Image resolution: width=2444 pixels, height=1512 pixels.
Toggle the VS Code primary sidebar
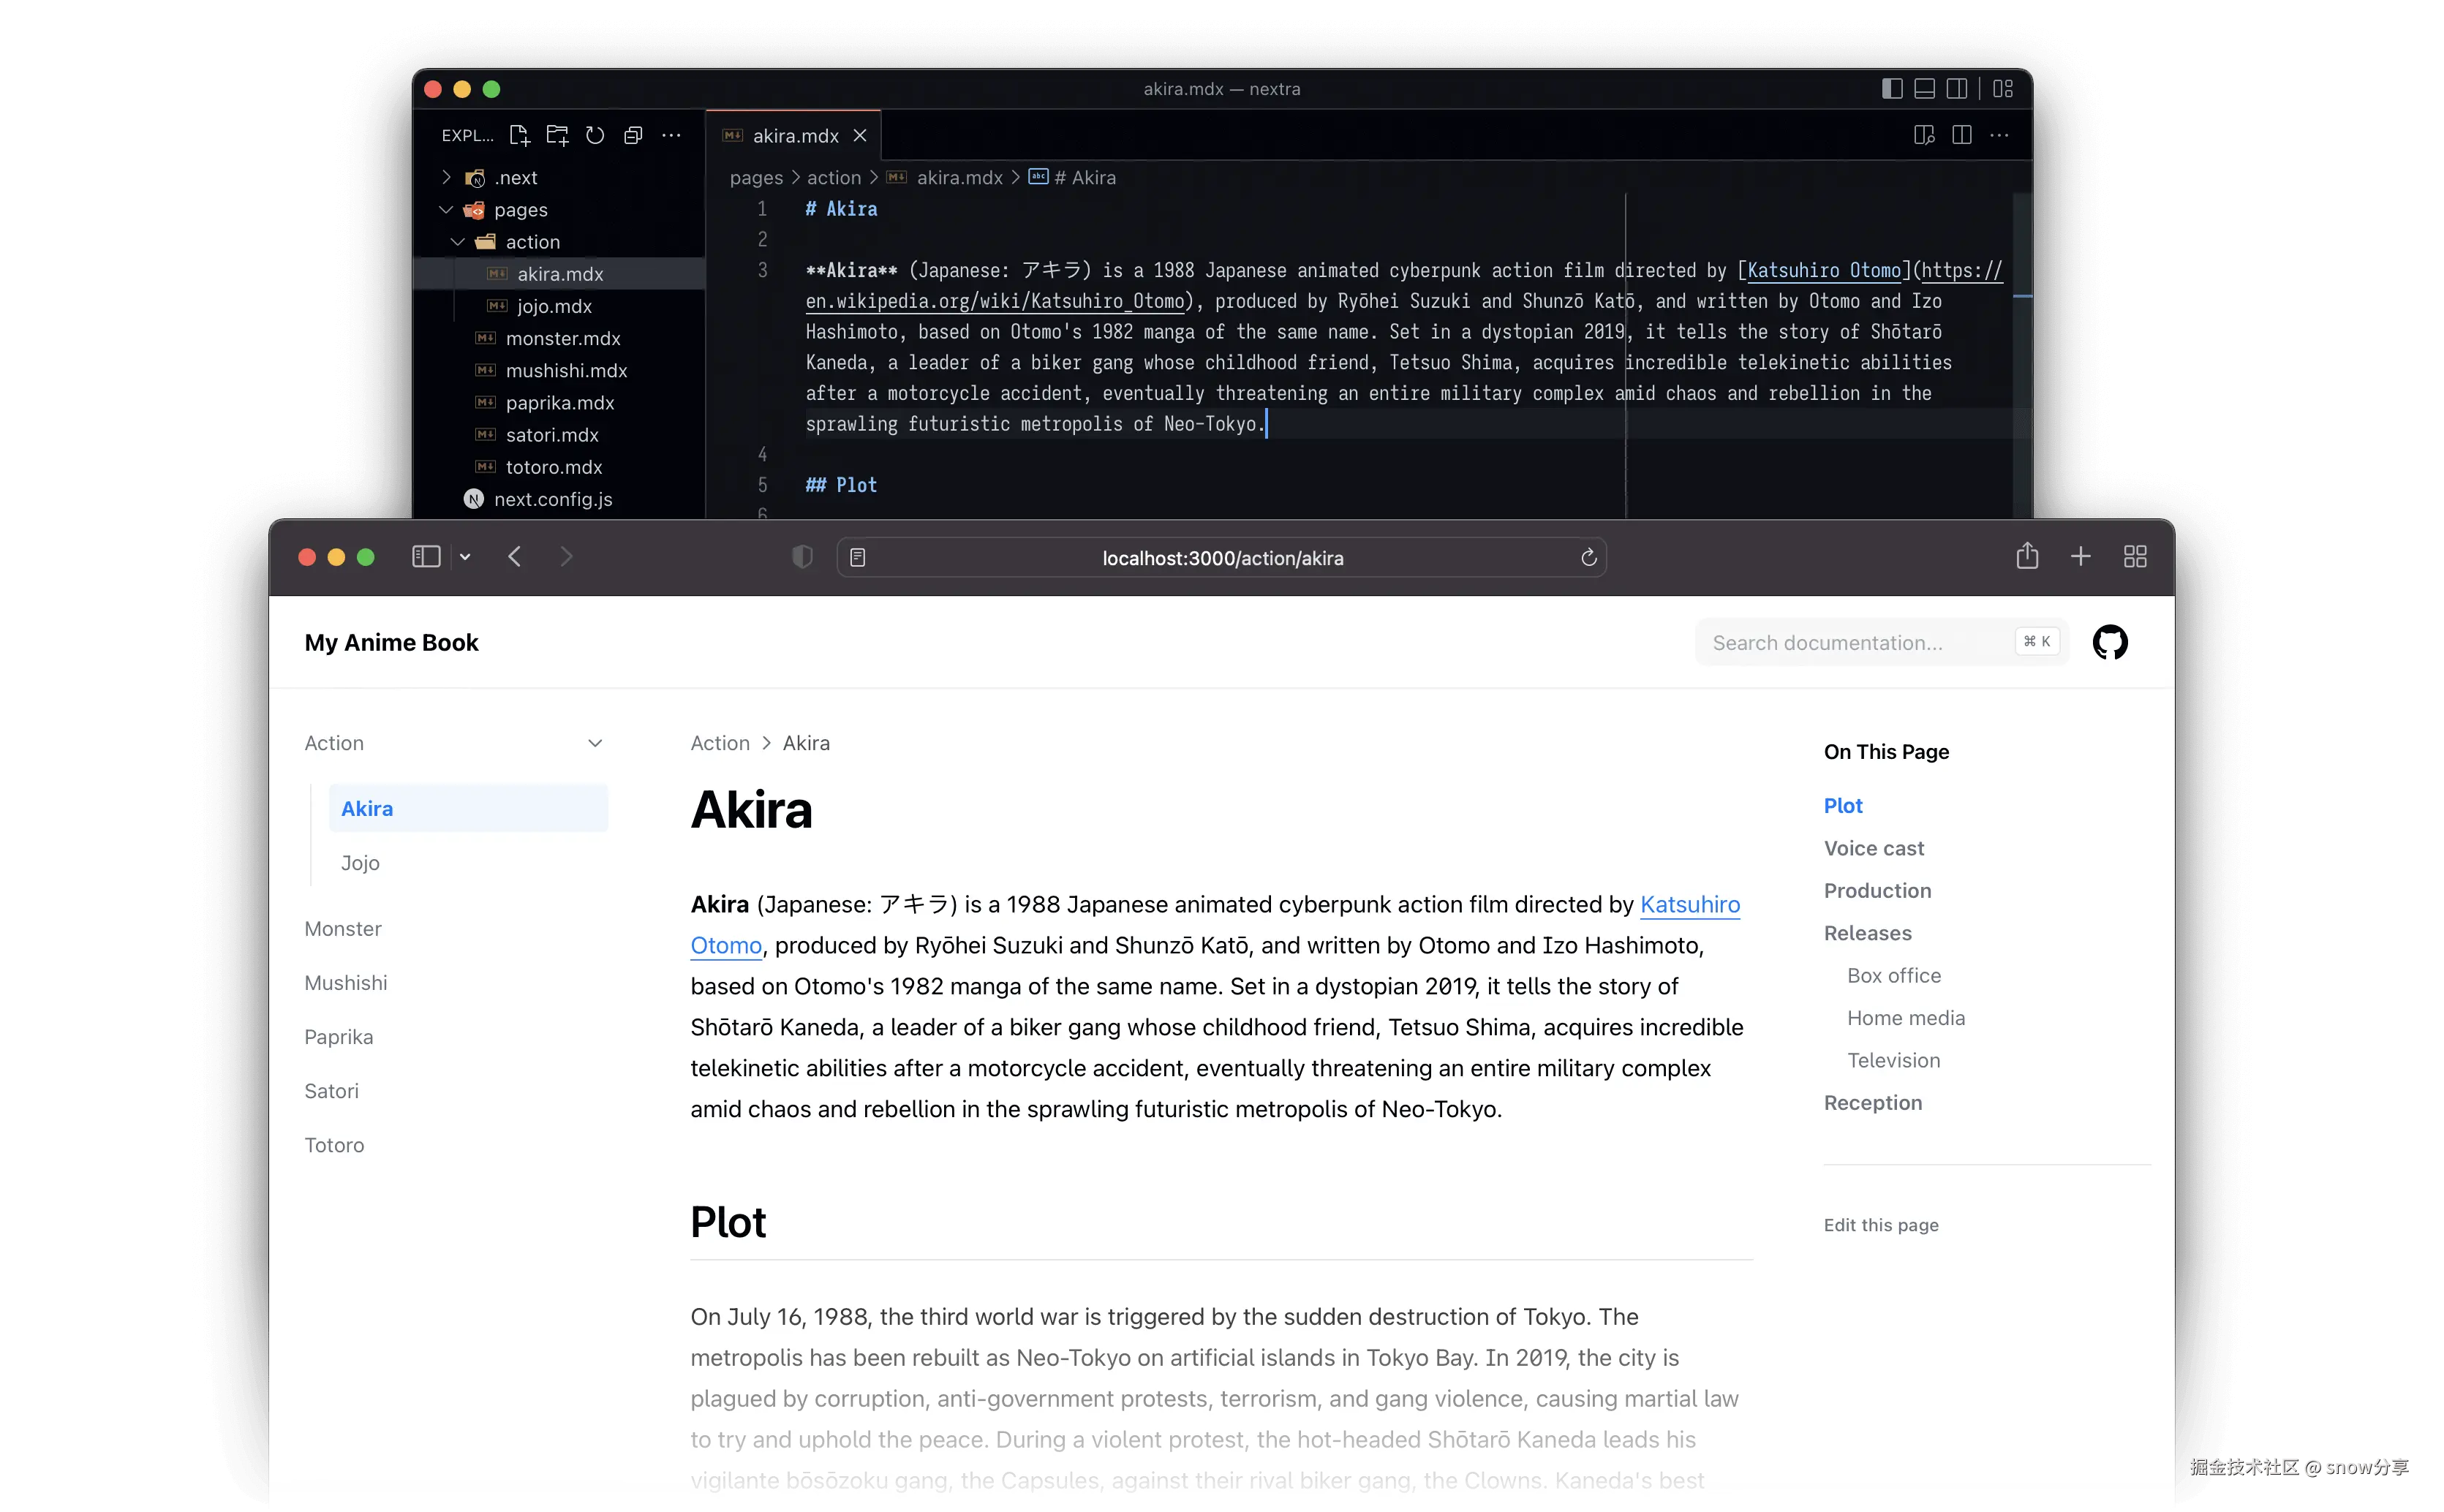[x=1892, y=89]
